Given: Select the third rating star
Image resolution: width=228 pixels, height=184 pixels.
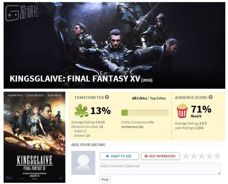Looking at the screenshot, I should 202,156.
